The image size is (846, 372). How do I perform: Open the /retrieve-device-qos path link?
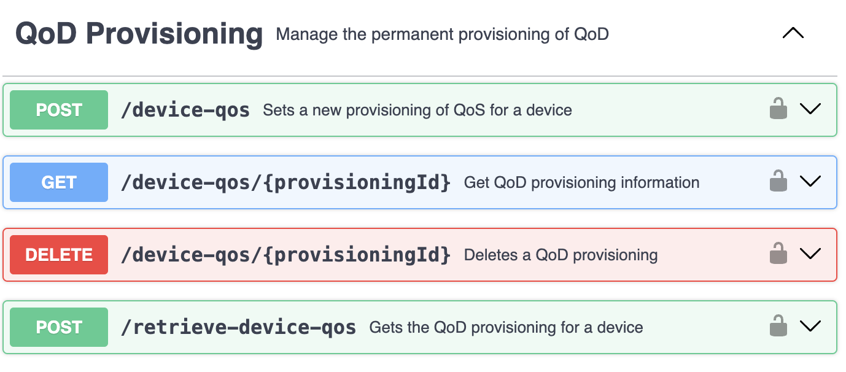[238, 328]
